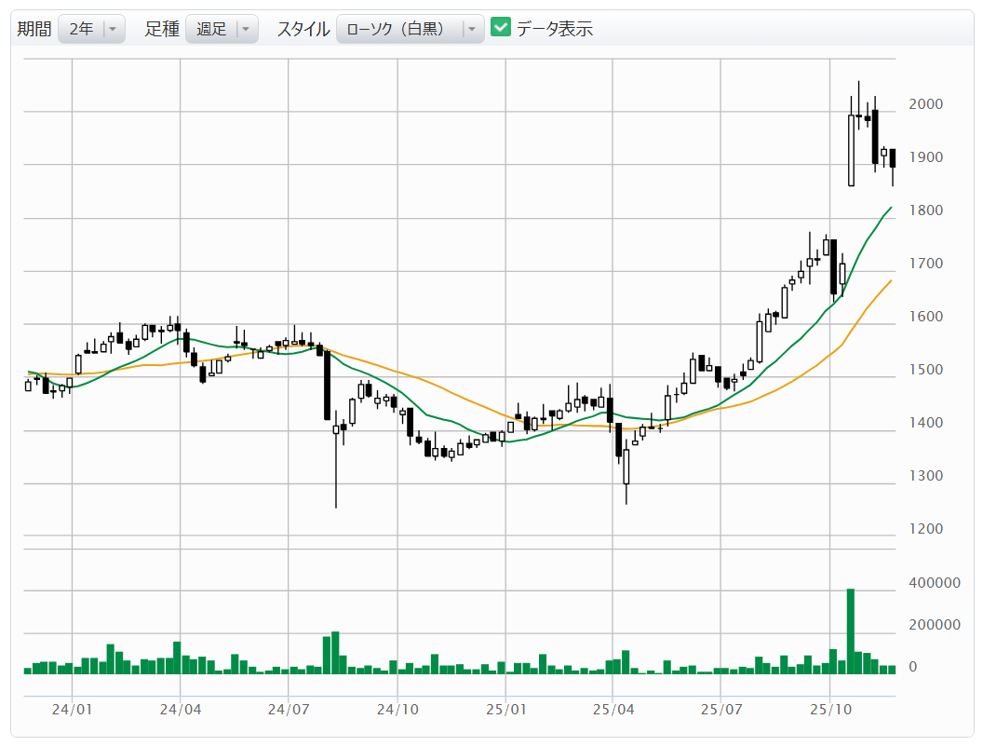The width and height of the screenshot is (983, 746).
Task: Click the orange moving average line's right end
Action: (890, 281)
